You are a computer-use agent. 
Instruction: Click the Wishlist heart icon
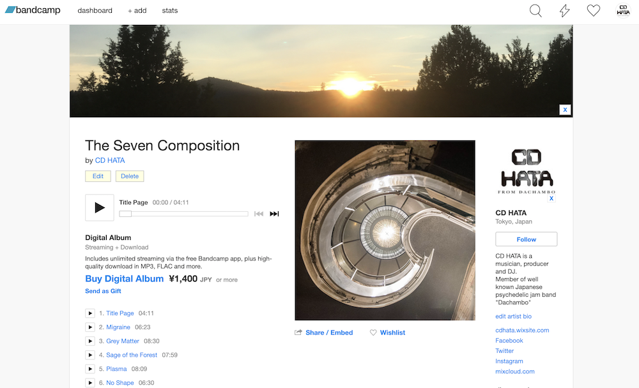(373, 332)
